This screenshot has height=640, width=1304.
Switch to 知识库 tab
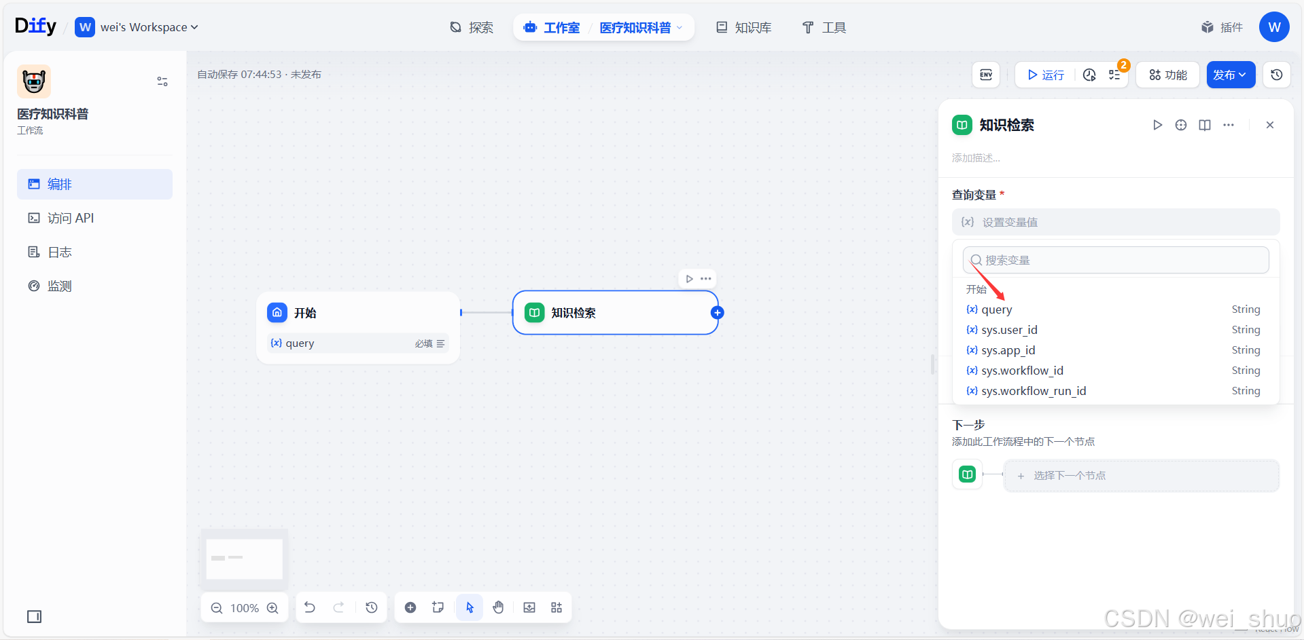pos(744,27)
